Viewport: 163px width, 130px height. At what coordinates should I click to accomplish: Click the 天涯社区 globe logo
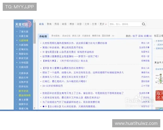(x=23, y=24)
